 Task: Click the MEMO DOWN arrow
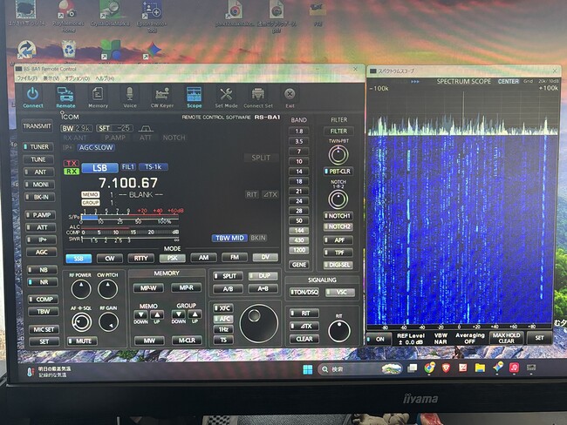tap(140, 315)
